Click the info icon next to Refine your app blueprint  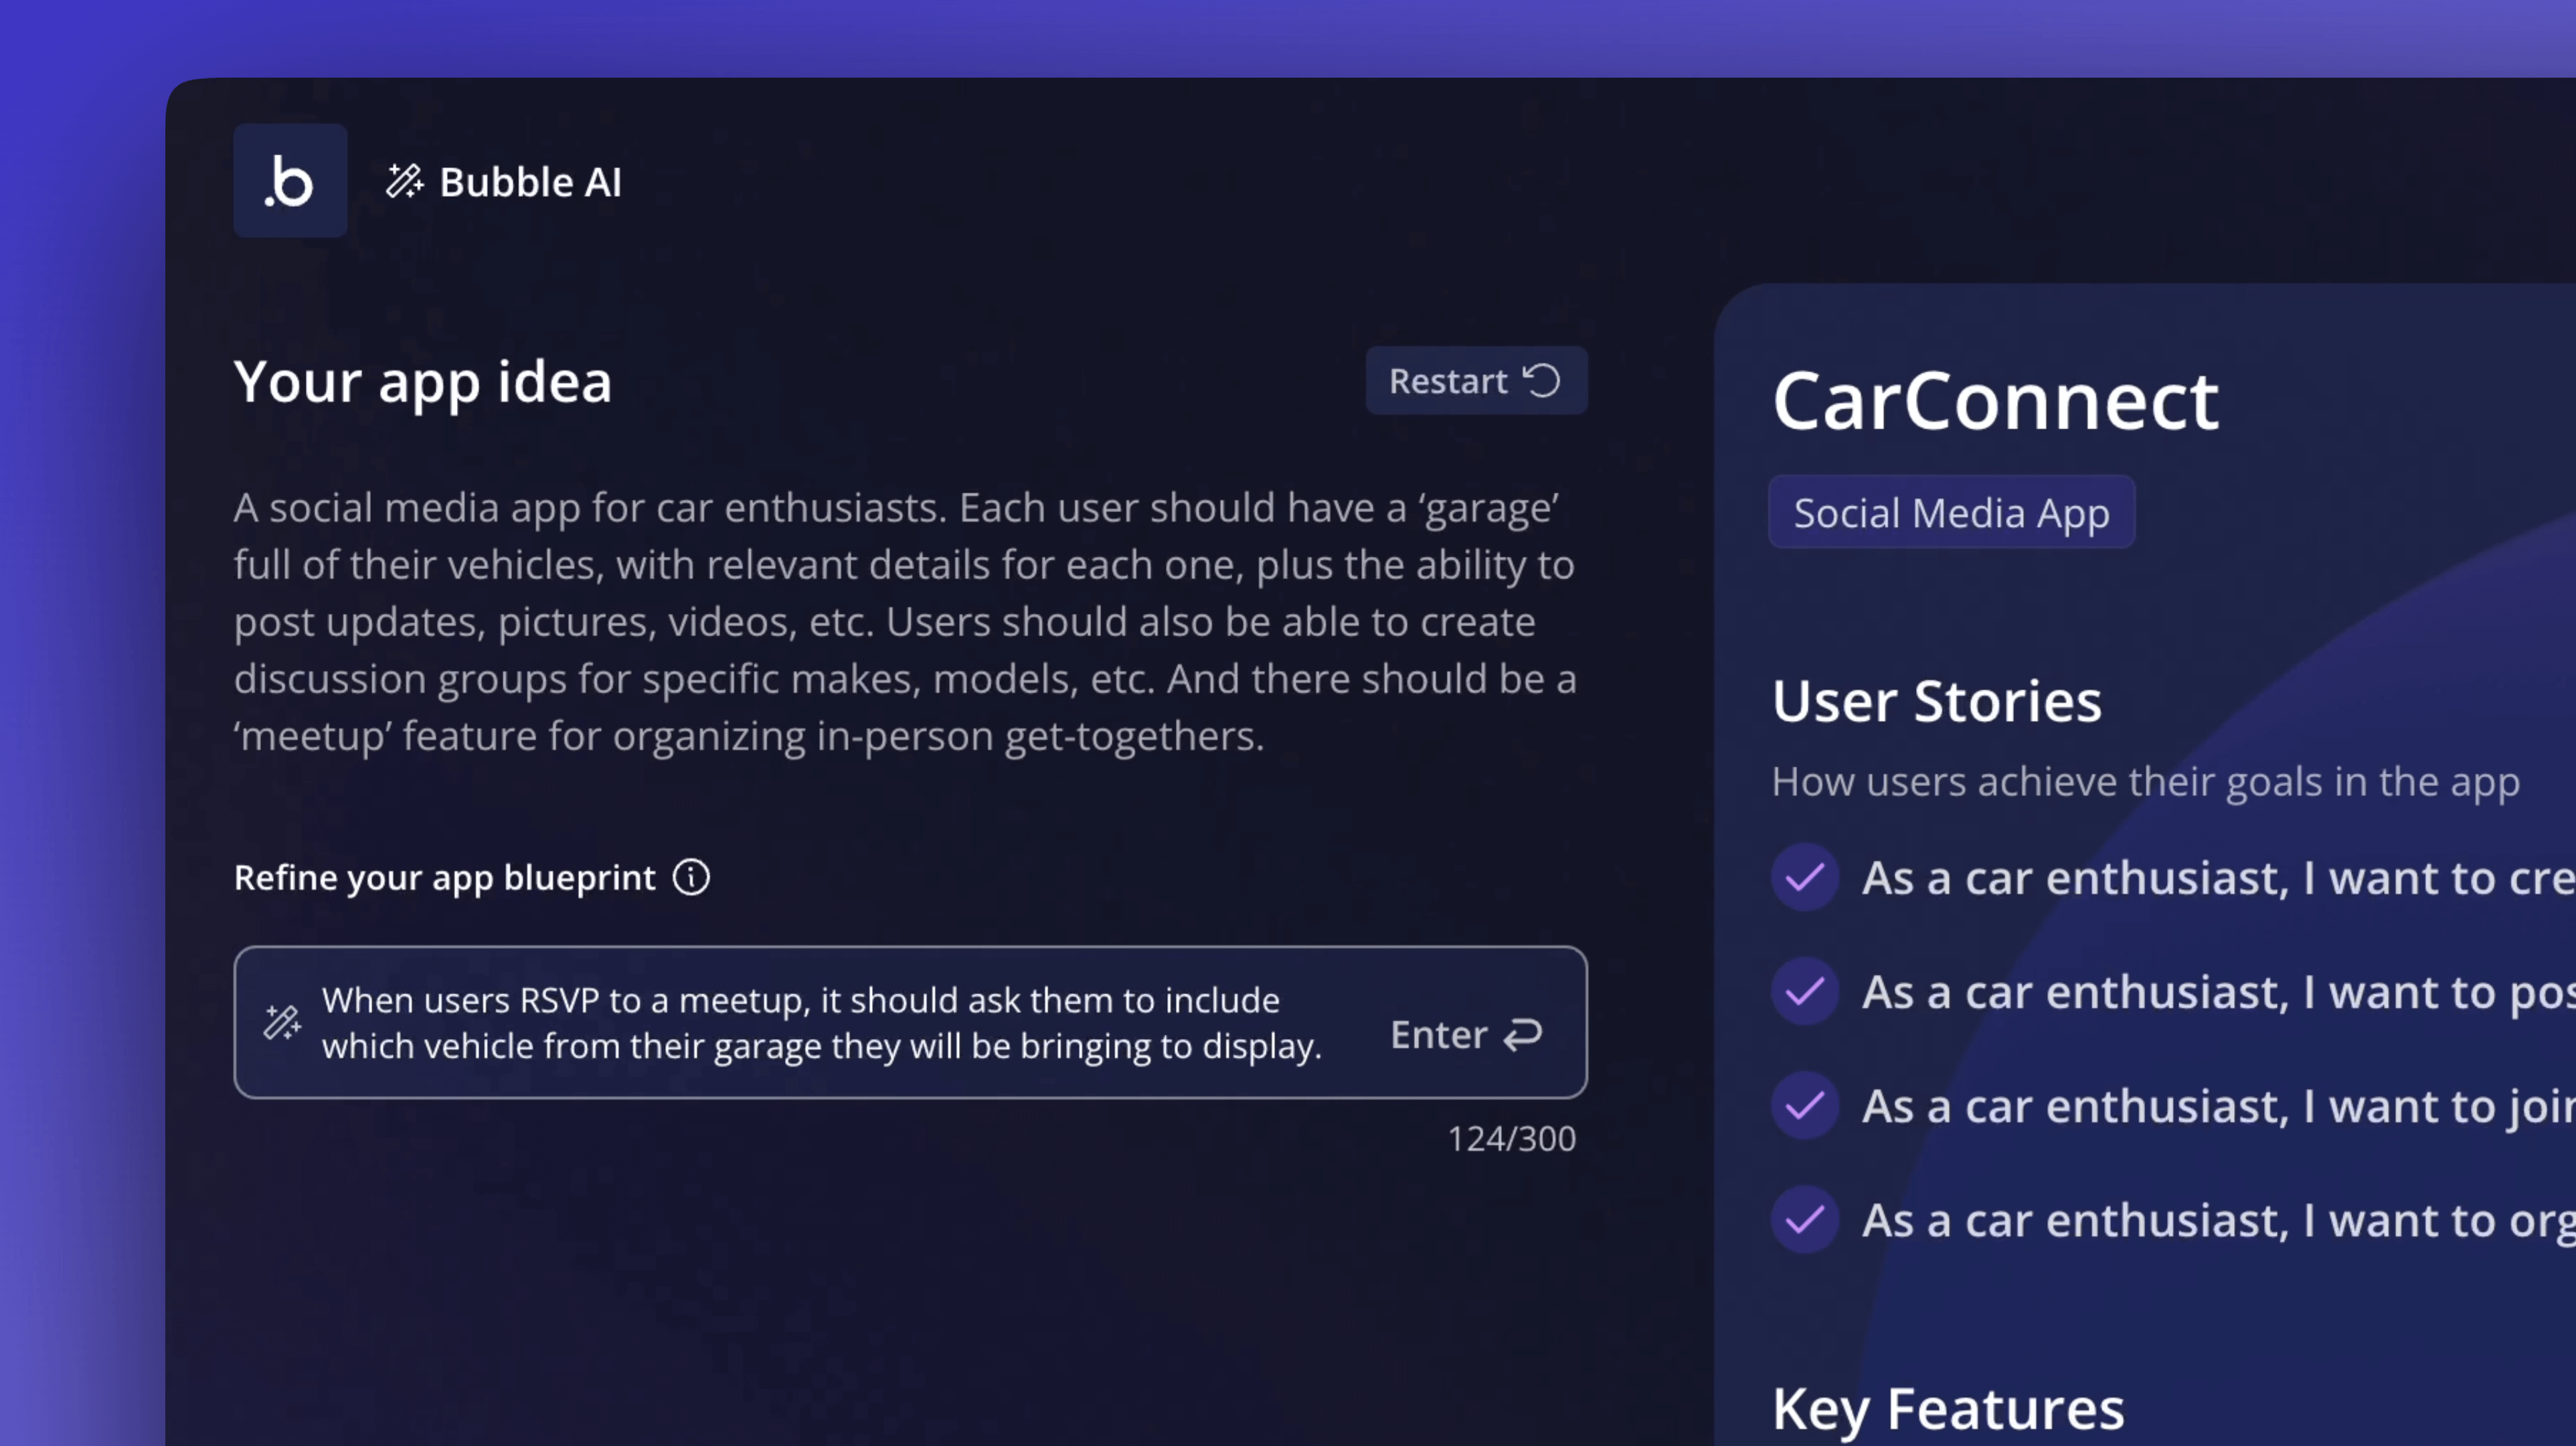(691, 878)
